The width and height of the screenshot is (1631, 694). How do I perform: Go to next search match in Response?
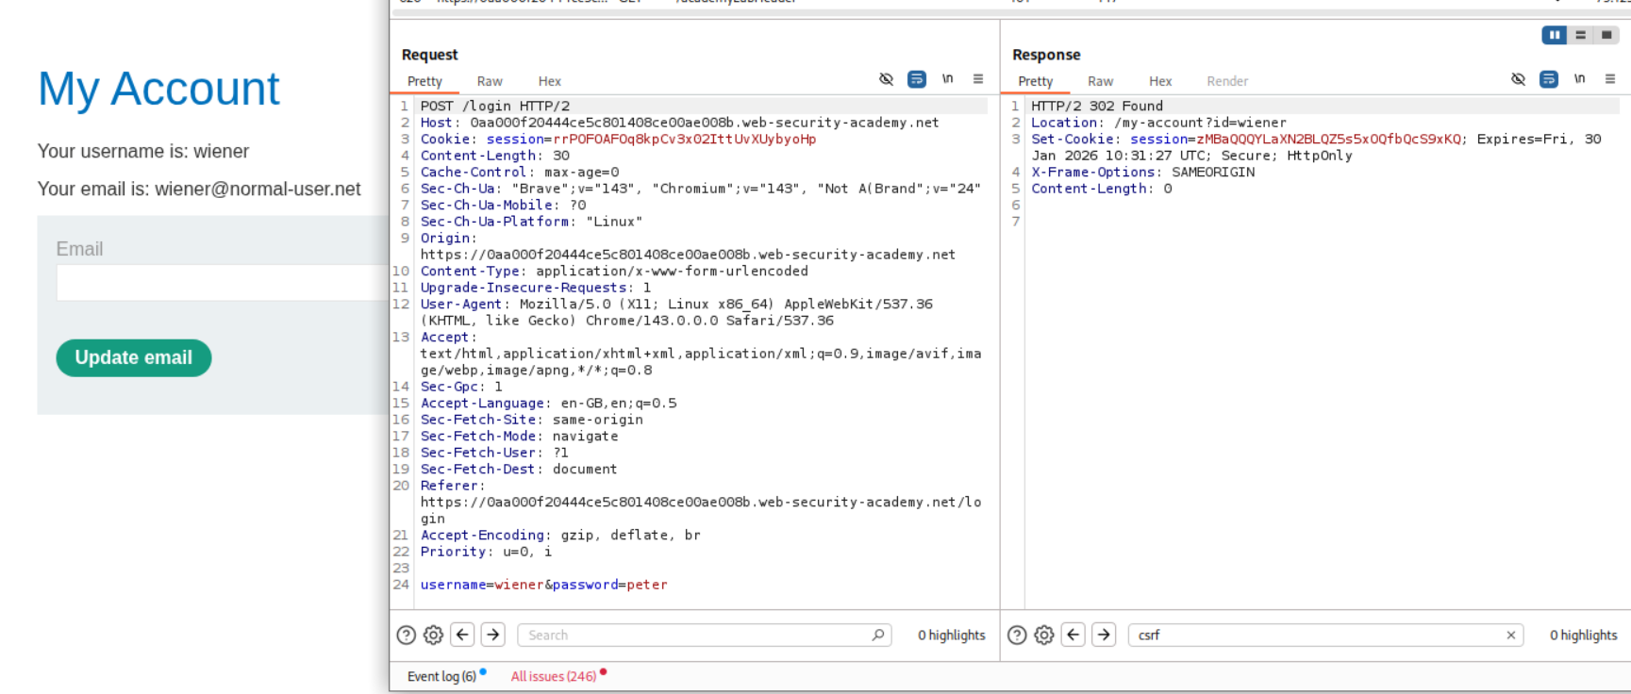point(1104,635)
